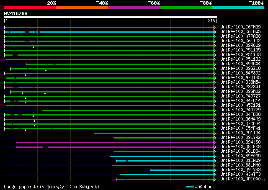
Task: Click the purple end arrowhead of UniRef100_P37841
Action: coord(215,87)
